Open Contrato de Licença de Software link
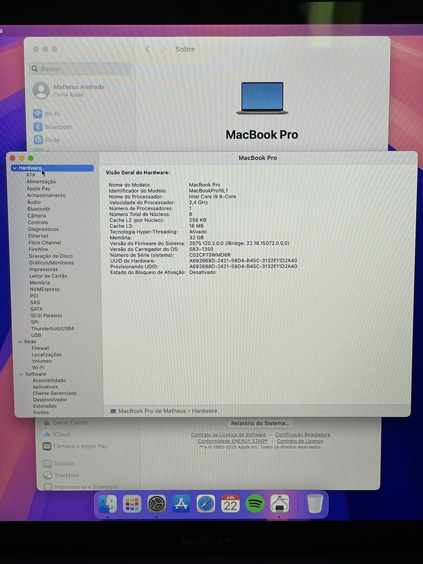 tap(228, 434)
